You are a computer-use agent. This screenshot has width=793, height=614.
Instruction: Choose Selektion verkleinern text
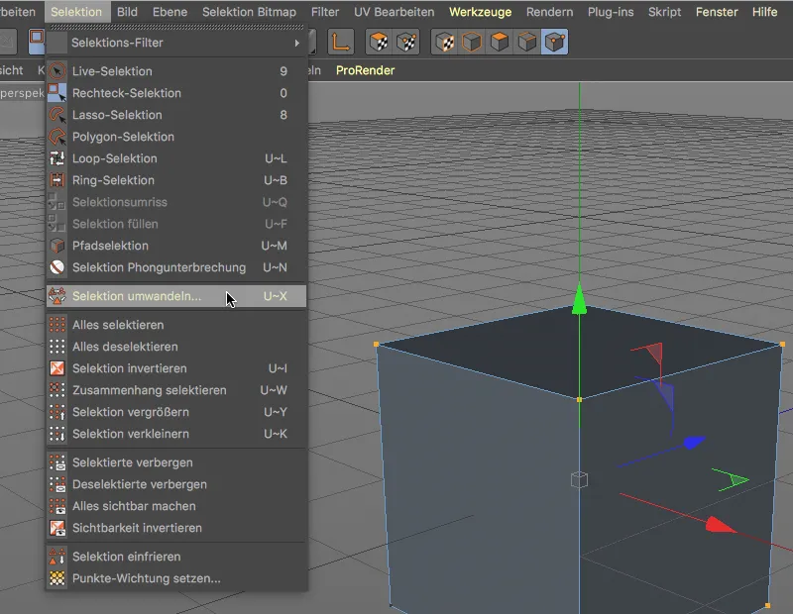point(131,434)
